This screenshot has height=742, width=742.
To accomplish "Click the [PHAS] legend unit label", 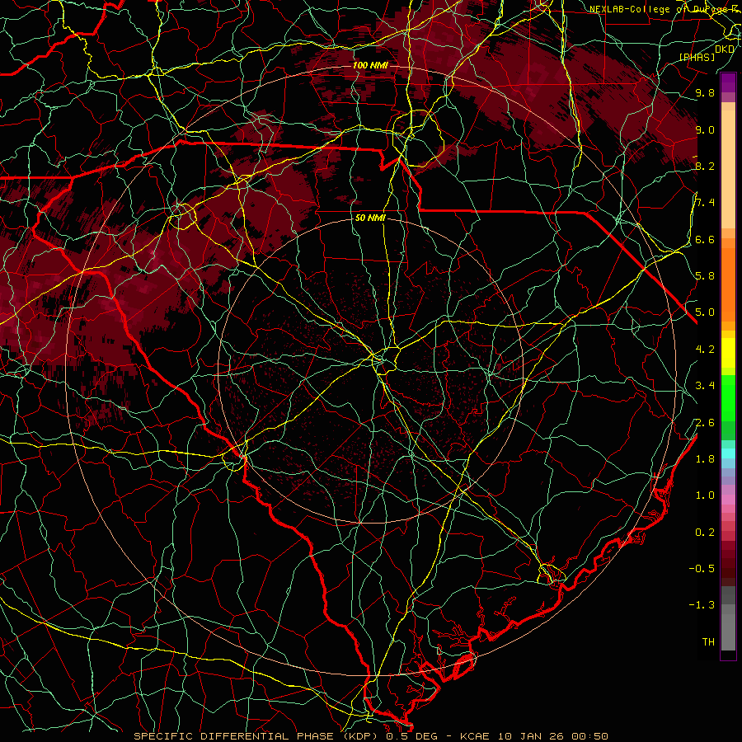I will pos(697,57).
